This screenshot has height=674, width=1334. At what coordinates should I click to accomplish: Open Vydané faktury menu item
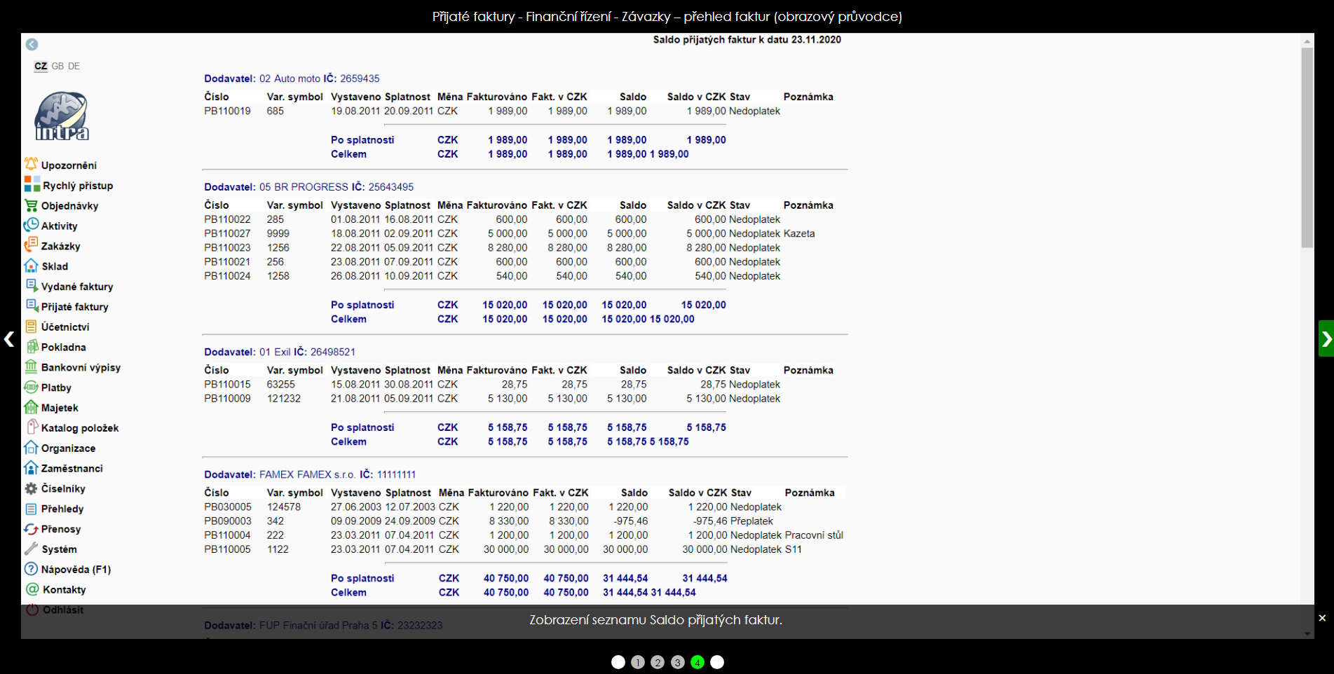[76, 287]
